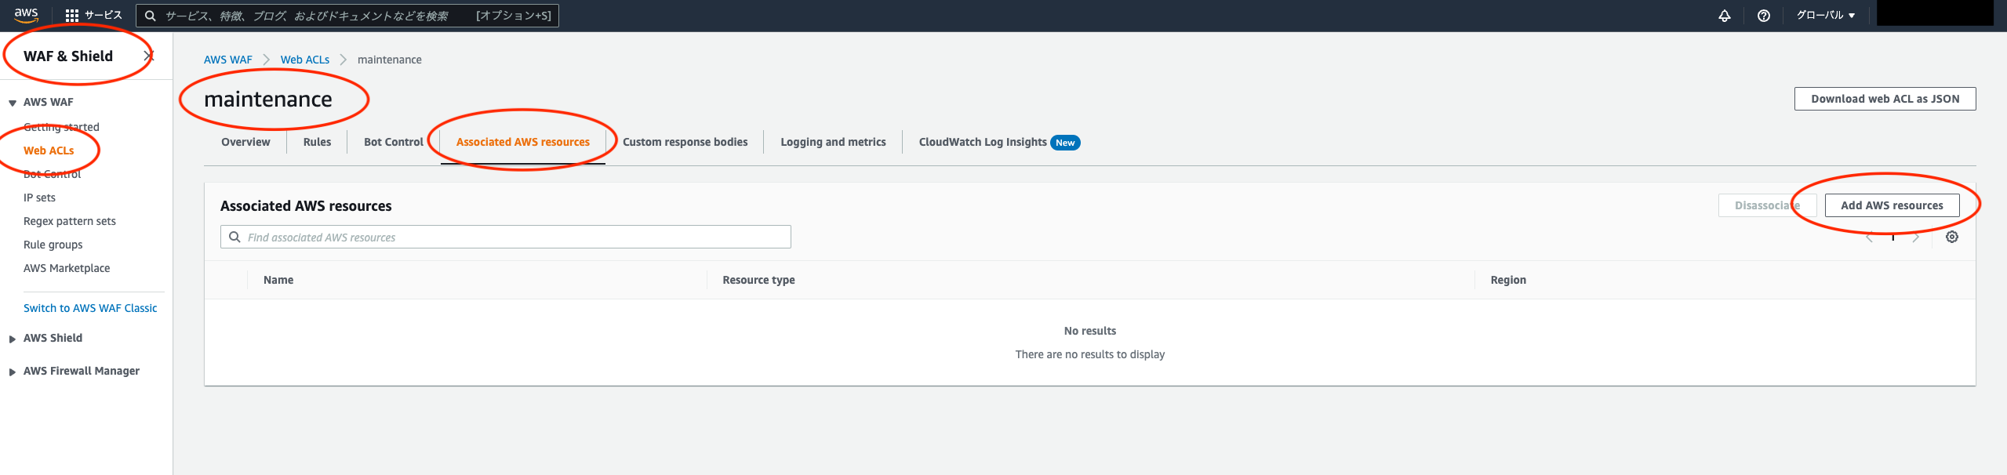
Task: Sort by the Resource type column header
Action: point(758,280)
